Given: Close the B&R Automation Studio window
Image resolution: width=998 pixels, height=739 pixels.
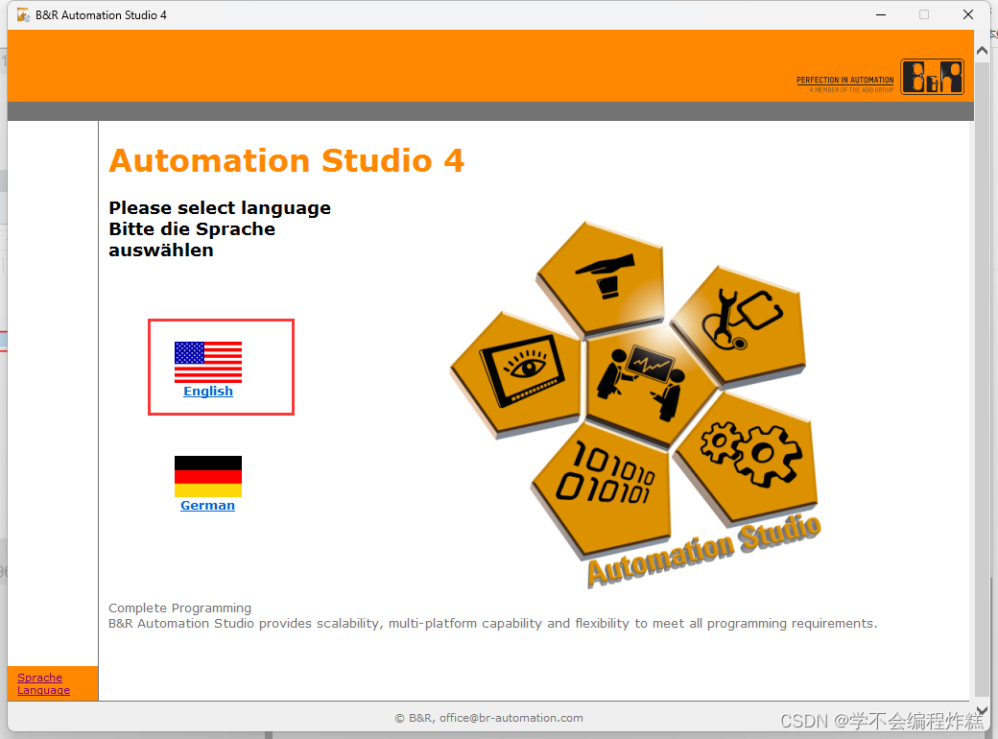Looking at the screenshot, I should pyautogui.click(x=968, y=14).
